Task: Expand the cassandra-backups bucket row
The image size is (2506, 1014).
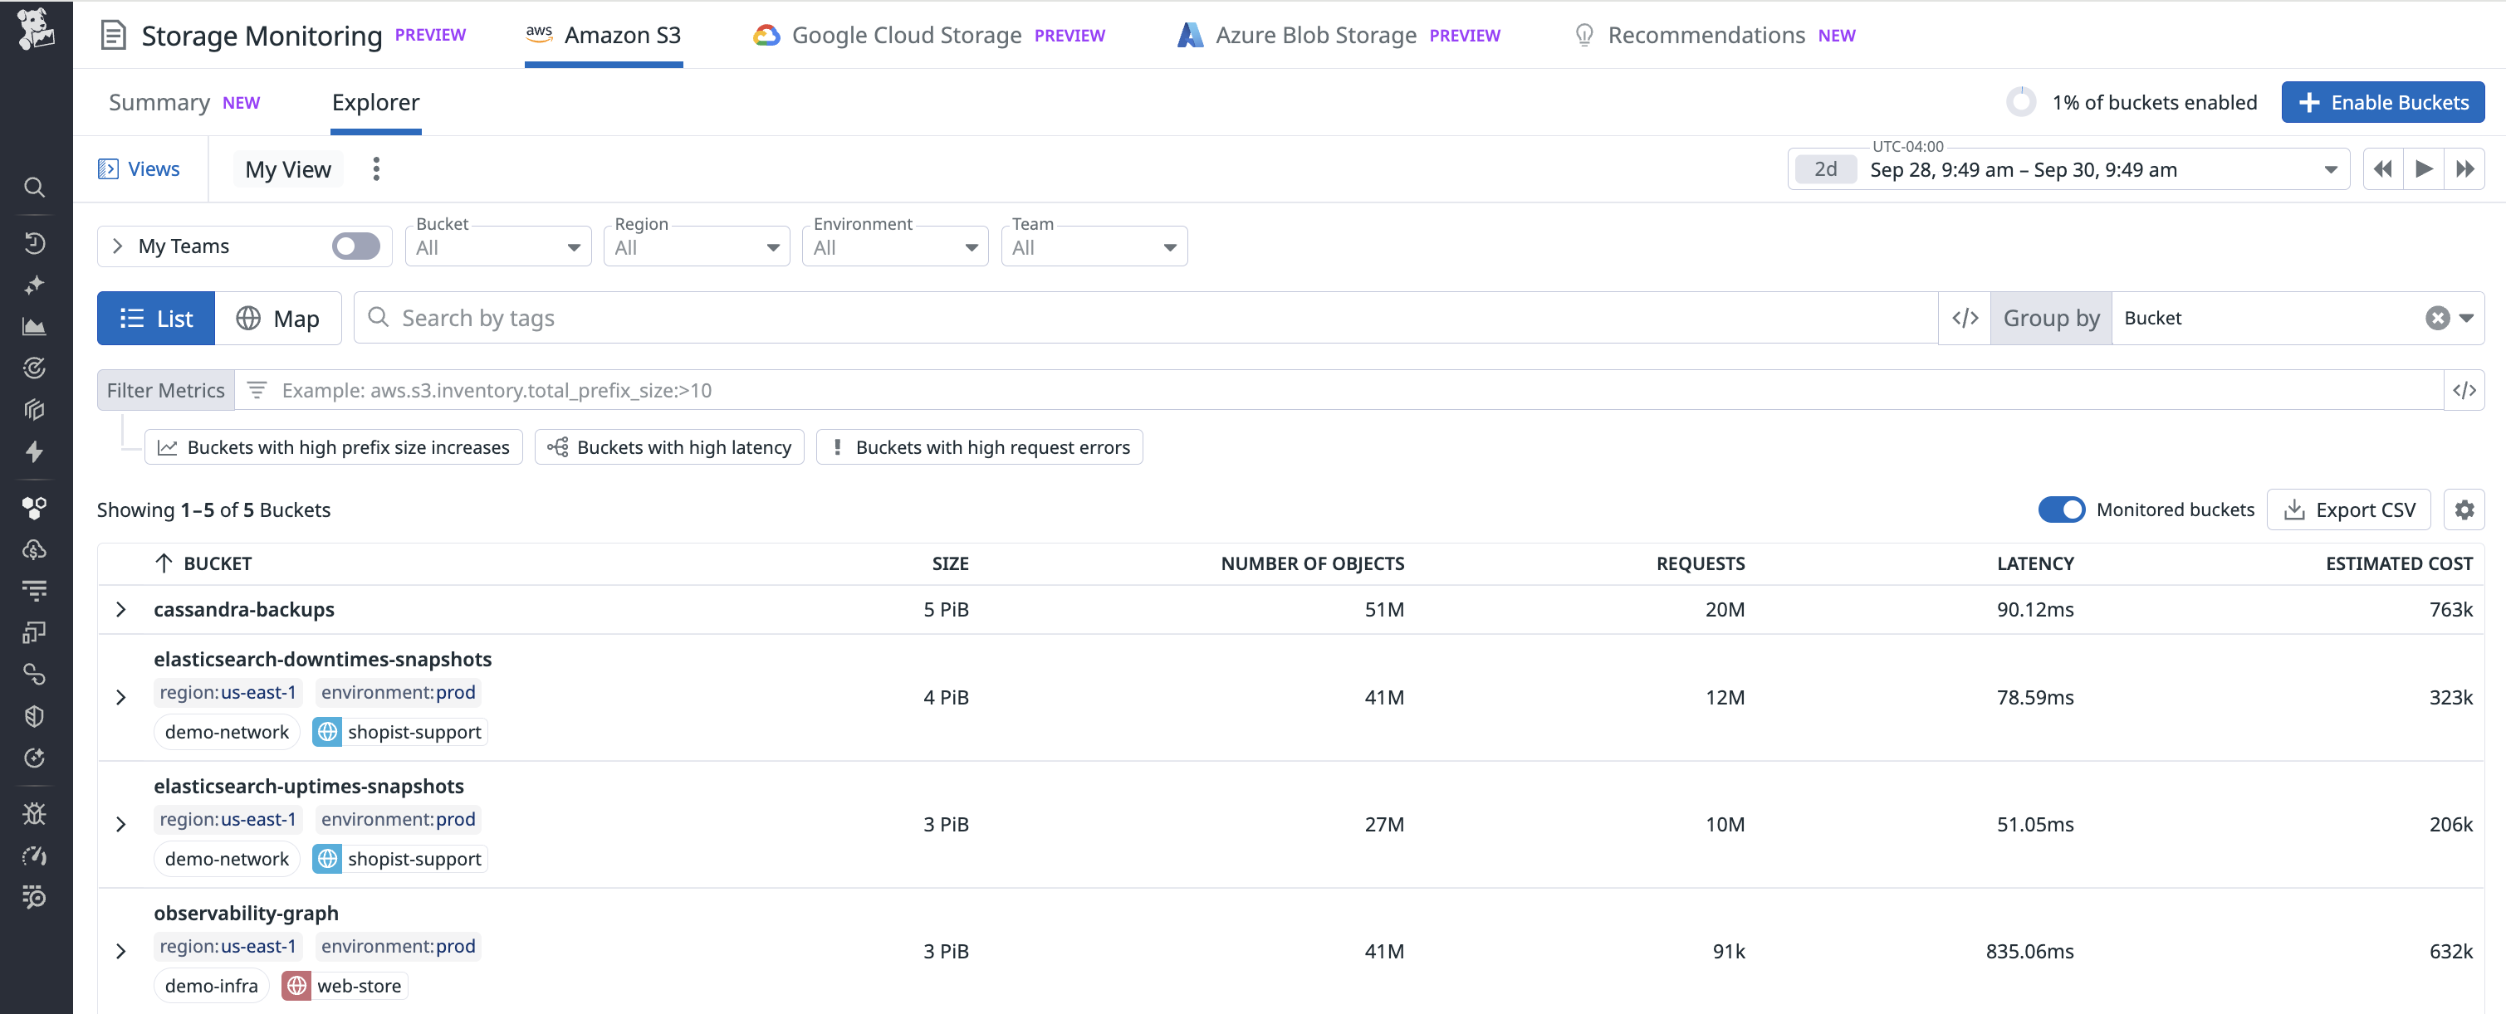Action: (120, 610)
